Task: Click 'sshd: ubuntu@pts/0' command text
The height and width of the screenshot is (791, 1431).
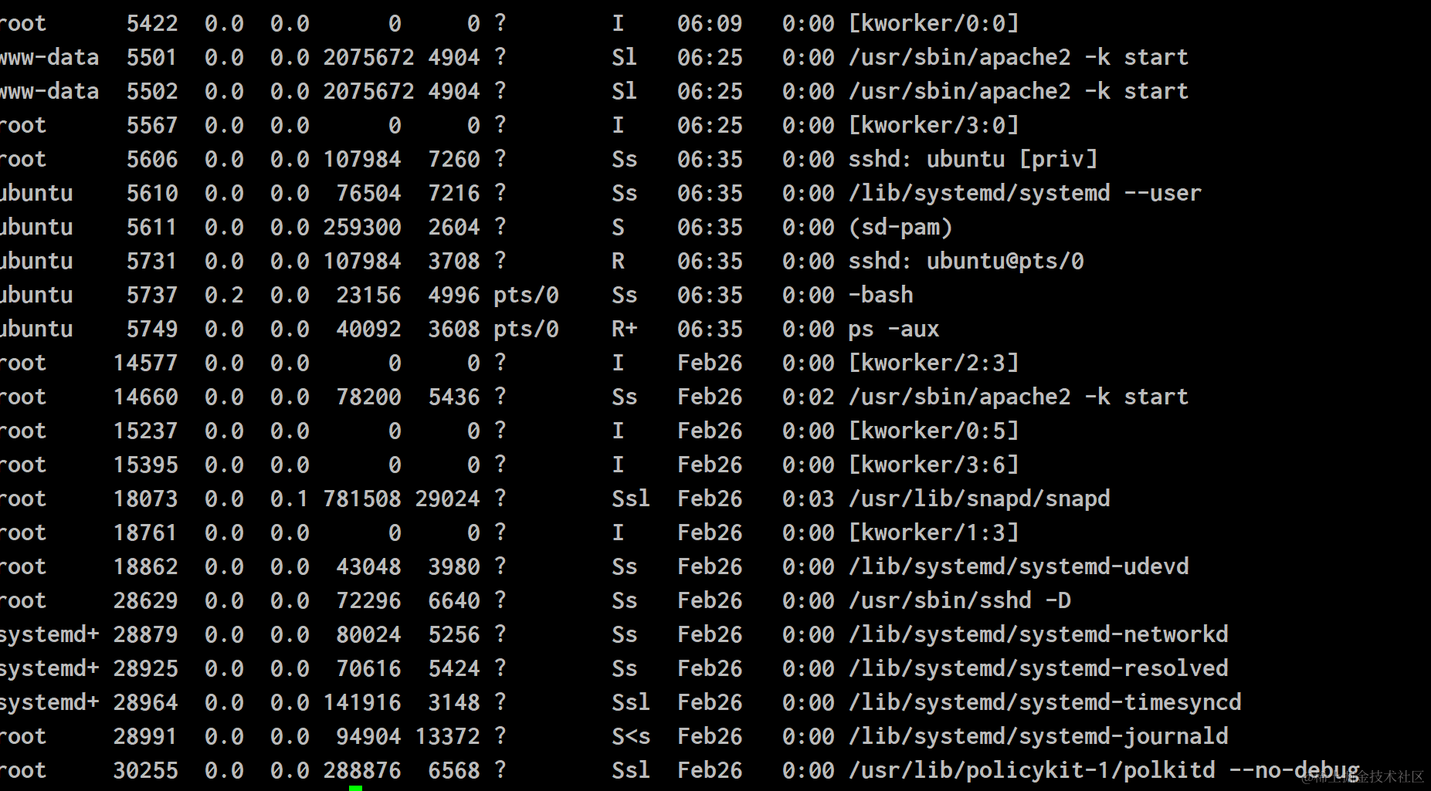Action: tap(966, 261)
